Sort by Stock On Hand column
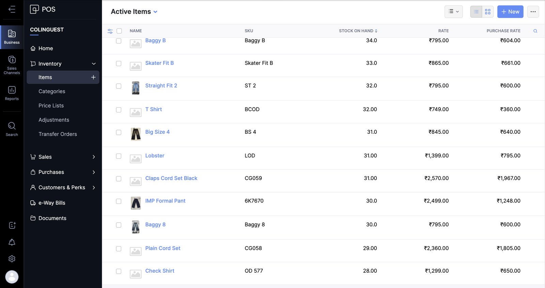 [358, 31]
